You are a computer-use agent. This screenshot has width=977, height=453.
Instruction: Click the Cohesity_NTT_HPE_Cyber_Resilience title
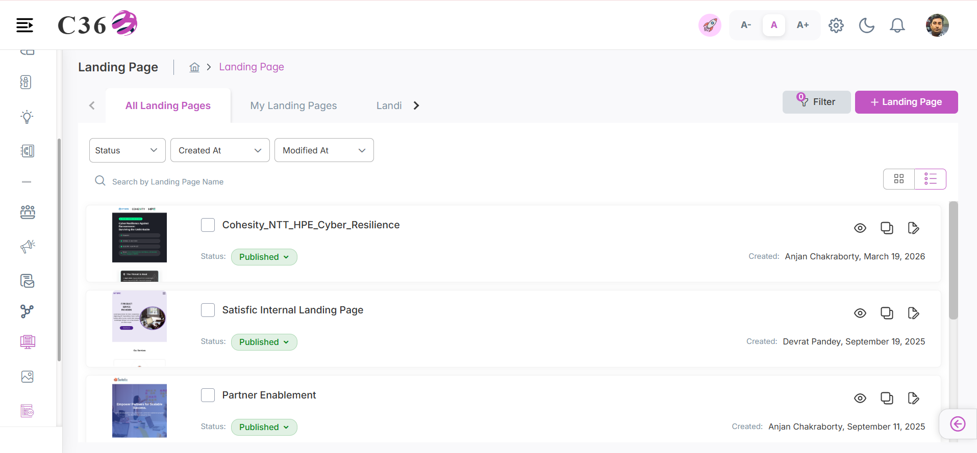pyautogui.click(x=311, y=225)
